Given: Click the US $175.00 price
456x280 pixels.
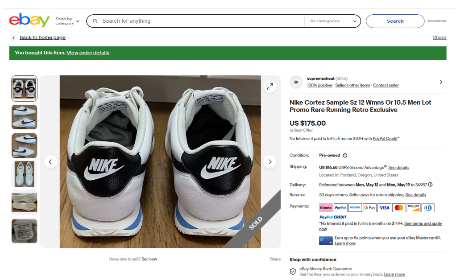Looking at the screenshot, I should point(308,123).
